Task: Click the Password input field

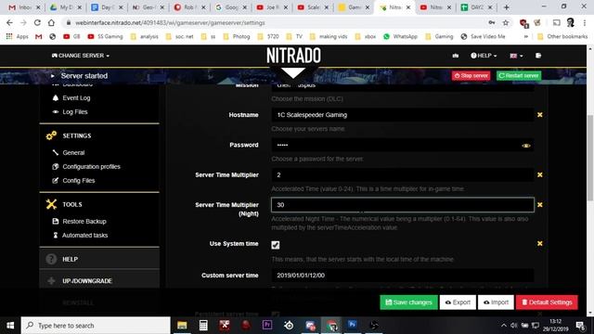Action: [x=402, y=145]
